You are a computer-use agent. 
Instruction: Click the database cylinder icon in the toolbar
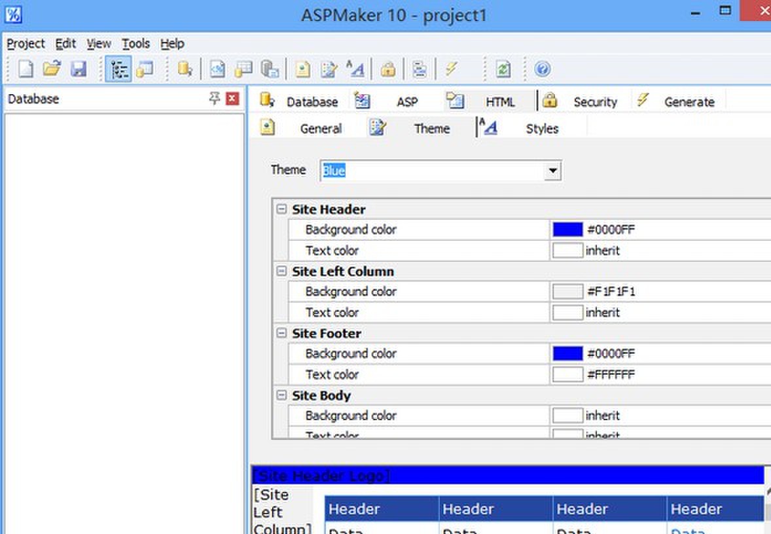pyautogui.click(x=185, y=69)
